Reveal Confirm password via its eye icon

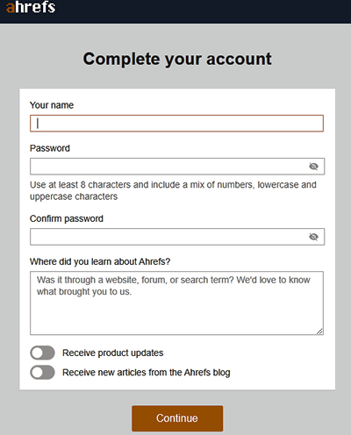tap(313, 237)
